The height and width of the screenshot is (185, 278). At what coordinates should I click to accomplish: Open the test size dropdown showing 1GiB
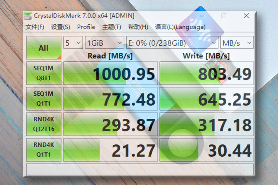pos(104,42)
